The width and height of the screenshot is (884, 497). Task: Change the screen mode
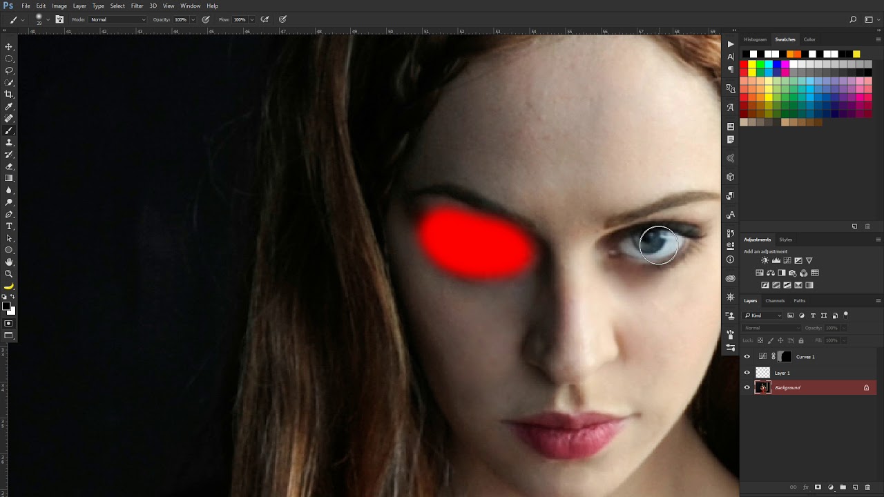coord(9,335)
